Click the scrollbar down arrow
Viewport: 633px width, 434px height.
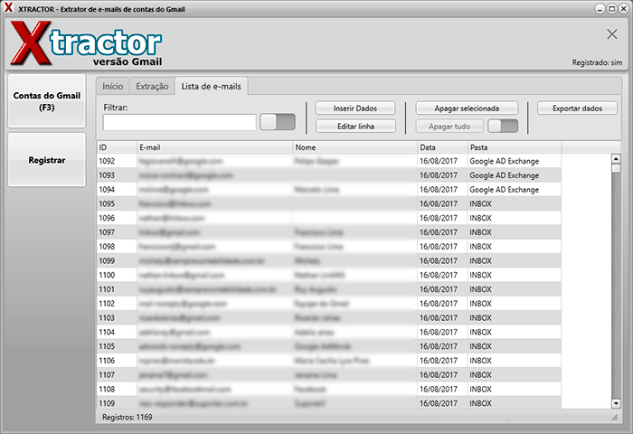point(616,403)
